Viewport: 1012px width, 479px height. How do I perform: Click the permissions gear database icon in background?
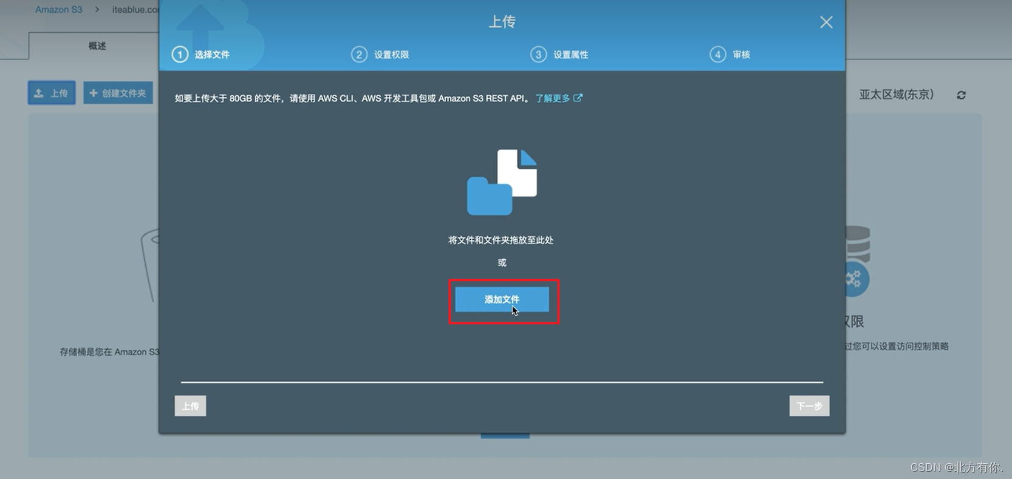(x=856, y=261)
